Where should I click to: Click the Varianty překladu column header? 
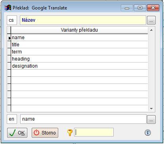79,30
